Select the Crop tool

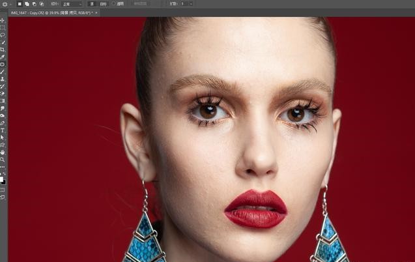pyautogui.click(x=3, y=50)
